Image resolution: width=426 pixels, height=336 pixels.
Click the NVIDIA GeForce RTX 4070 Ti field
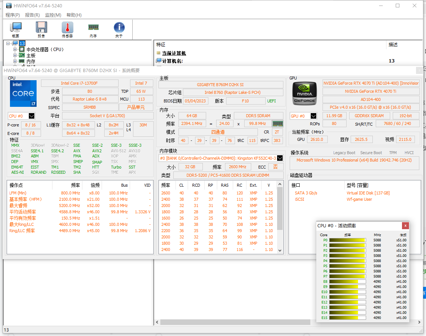[x=371, y=91]
